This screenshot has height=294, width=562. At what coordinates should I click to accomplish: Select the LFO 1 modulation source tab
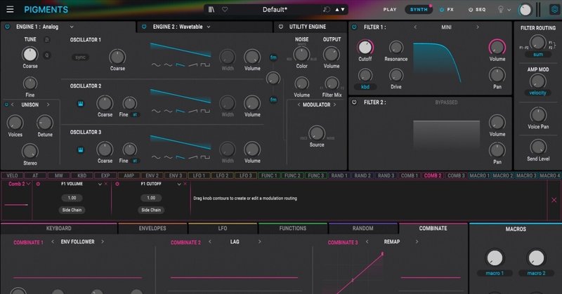click(199, 175)
